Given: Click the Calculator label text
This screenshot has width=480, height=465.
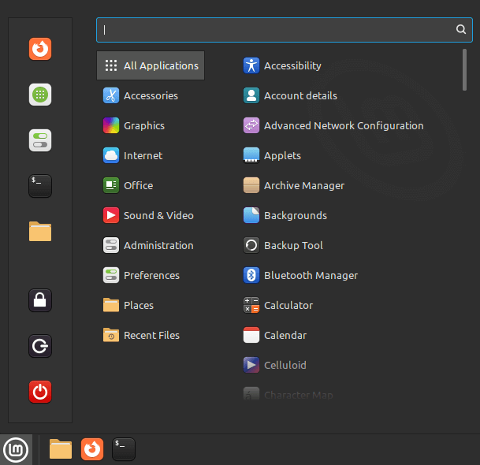Looking at the screenshot, I should [x=288, y=305].
